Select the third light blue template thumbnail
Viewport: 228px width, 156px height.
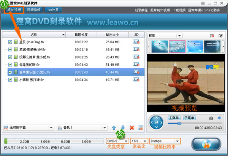[x=195, y=46]
